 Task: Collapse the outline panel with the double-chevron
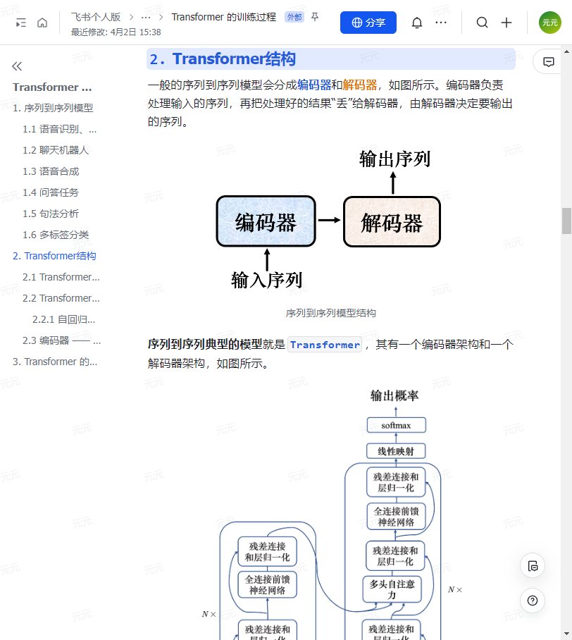pyautogui.click(x=17, y=65)
